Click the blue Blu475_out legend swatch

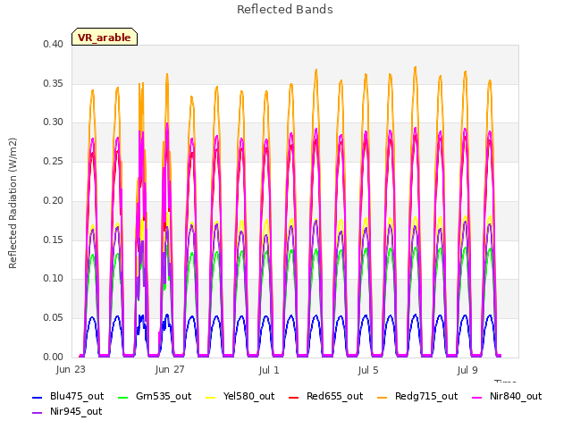tap(38, 397)
